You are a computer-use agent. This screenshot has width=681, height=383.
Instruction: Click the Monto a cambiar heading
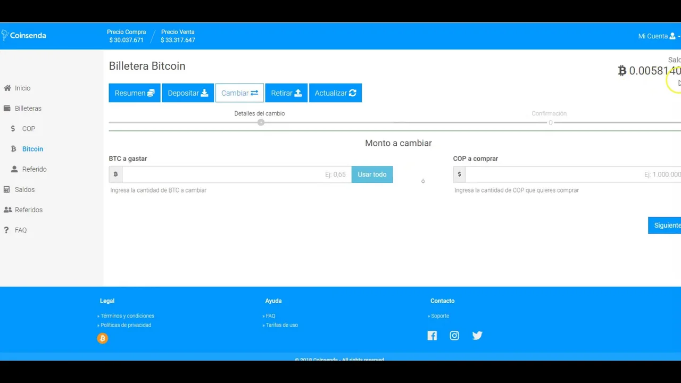pyautogui.click(x=398, y=143)
